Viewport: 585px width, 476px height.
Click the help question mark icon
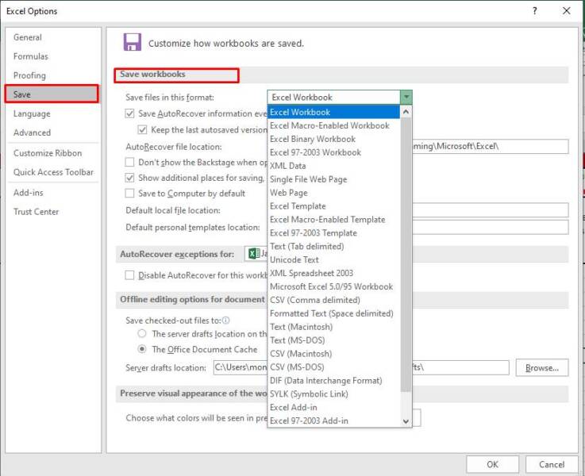(535, 11)
